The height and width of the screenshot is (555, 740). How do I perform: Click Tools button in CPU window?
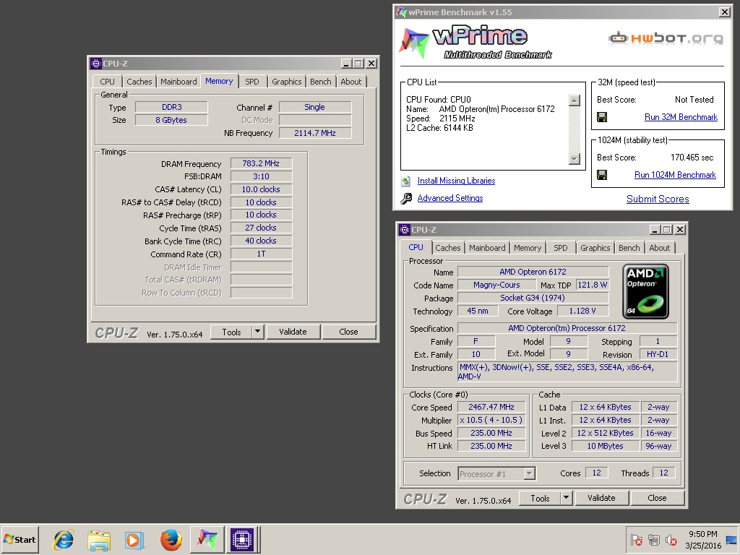tap(540, 498)
